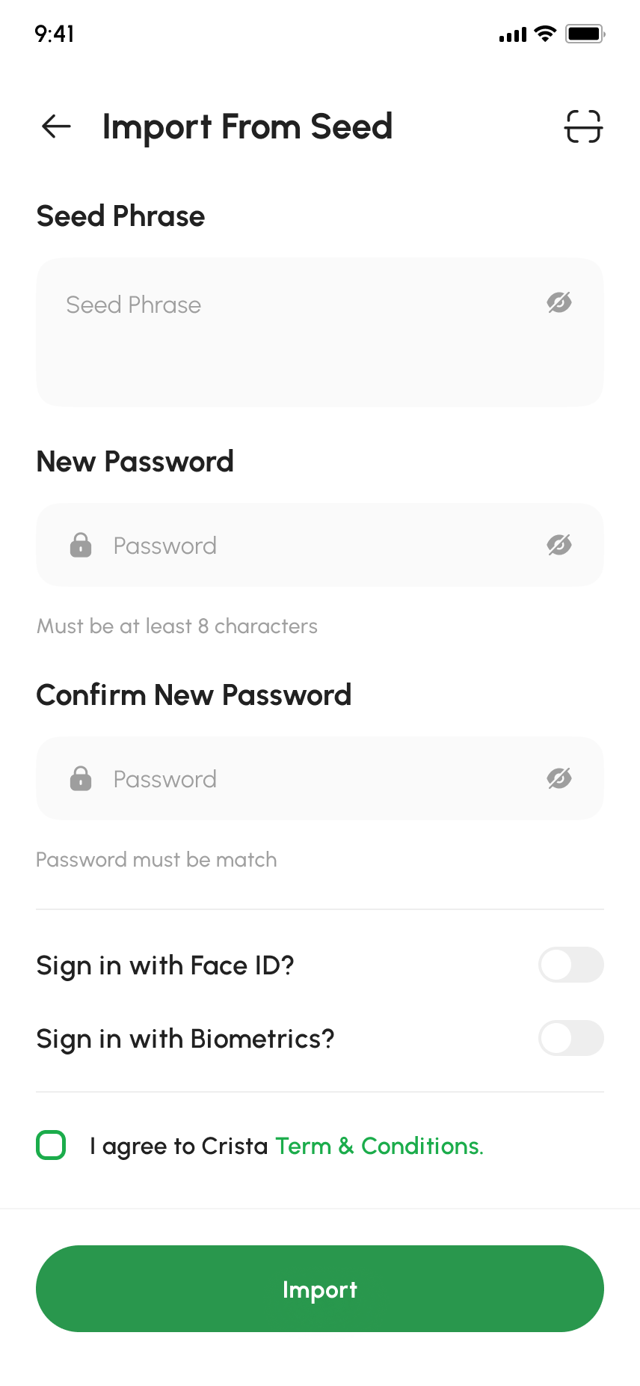
Task: Tap the Wi-Fi status icon
Action: coord(547,34)
